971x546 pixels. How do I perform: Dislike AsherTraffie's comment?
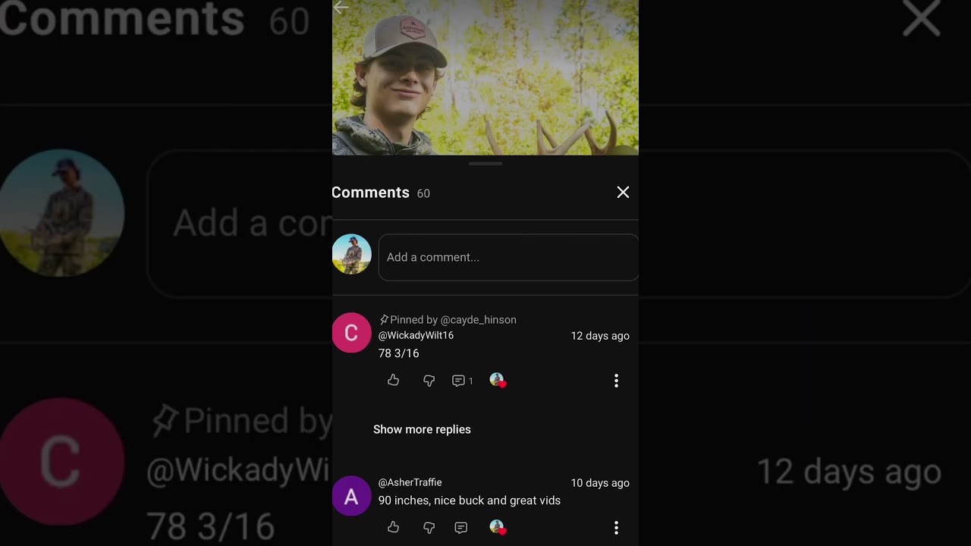coord(429,528)
